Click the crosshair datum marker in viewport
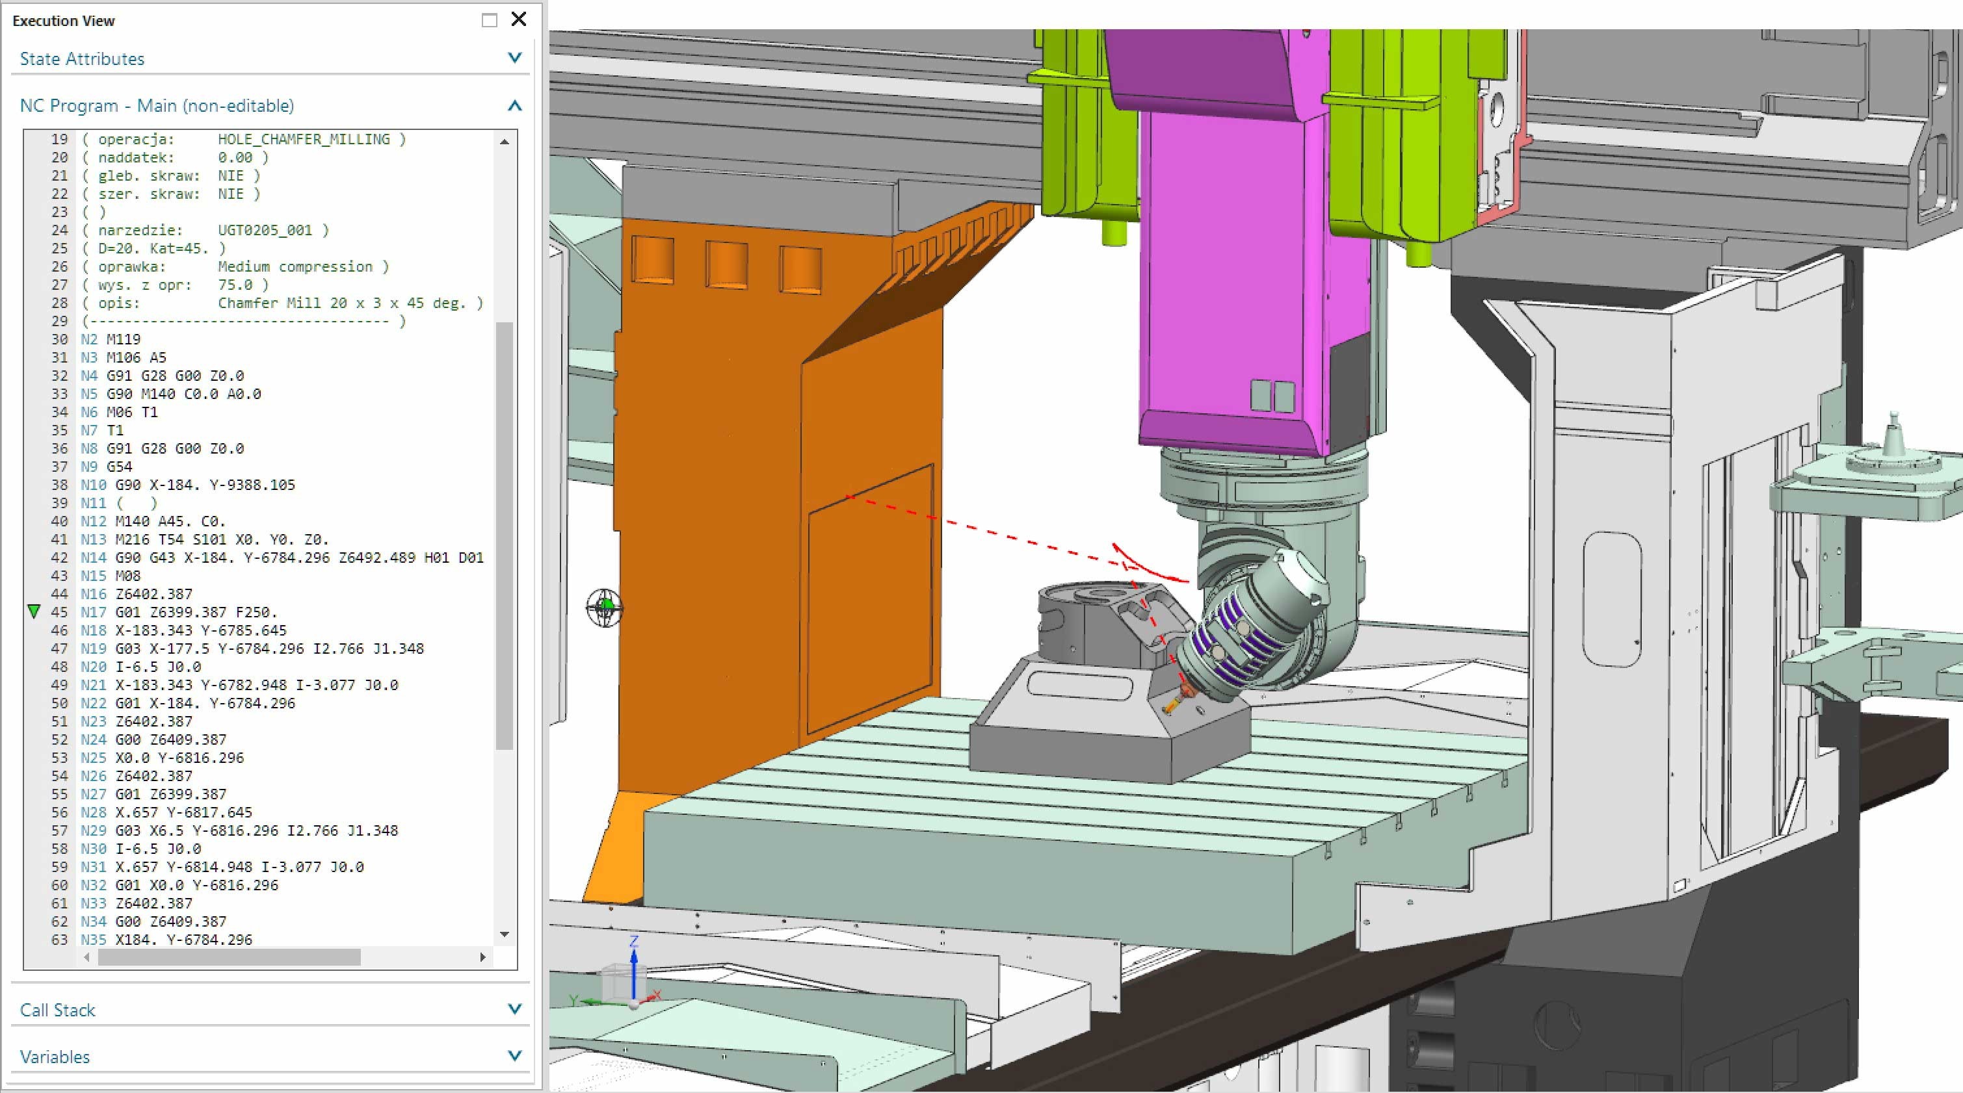 pyautogui.click(x=604, y=607)
